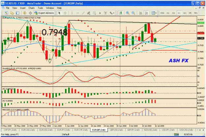Open the File menu

pyautogui.click(x=8, y=8)
